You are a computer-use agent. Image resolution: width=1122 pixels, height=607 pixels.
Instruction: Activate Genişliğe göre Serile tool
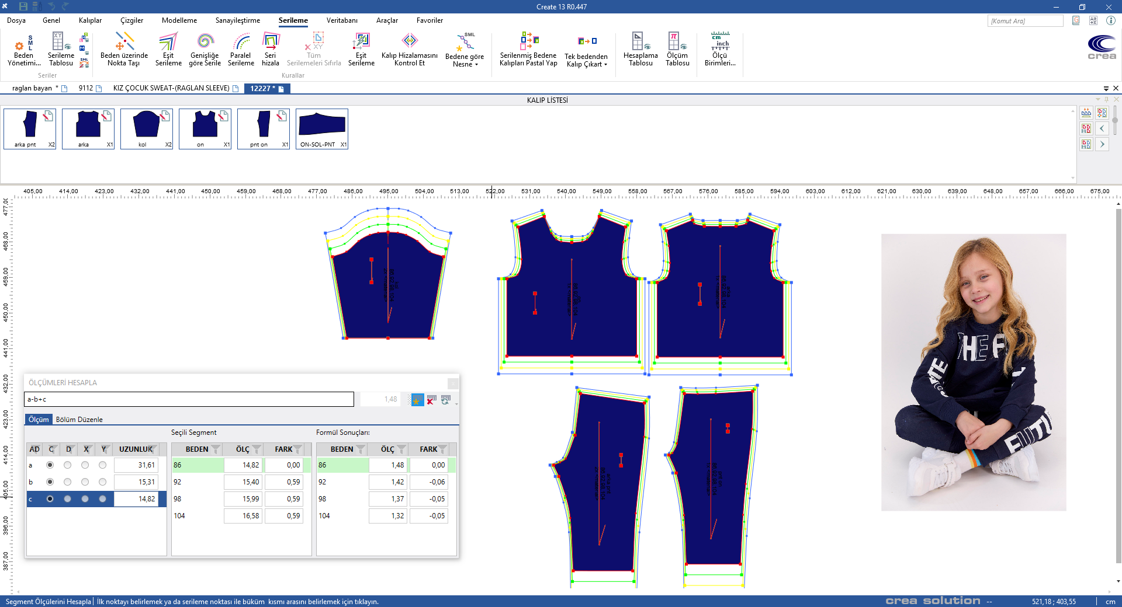(x=205, y=50)
